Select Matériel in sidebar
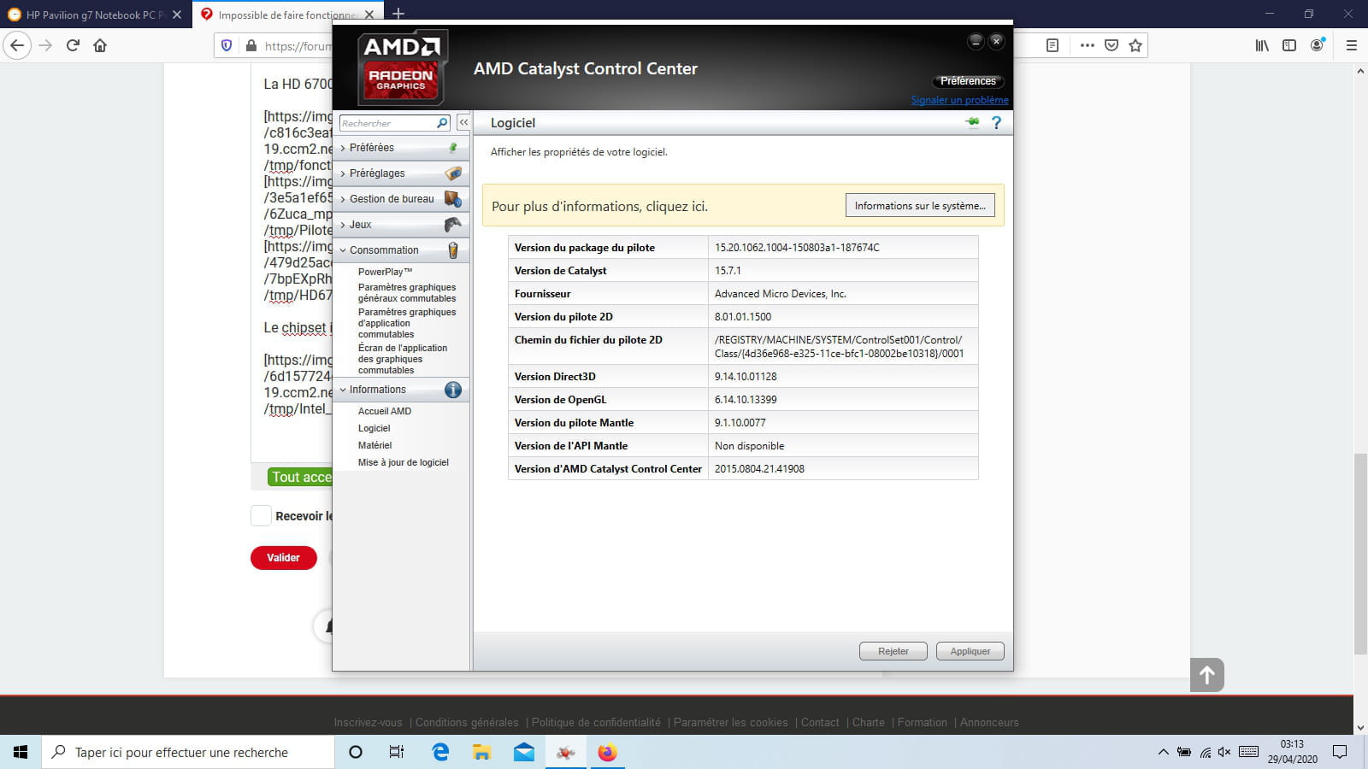This screenshot has height=769, width=1368. 374,445
